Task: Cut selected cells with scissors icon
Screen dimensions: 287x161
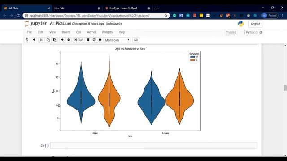Action: pos(41,40)
